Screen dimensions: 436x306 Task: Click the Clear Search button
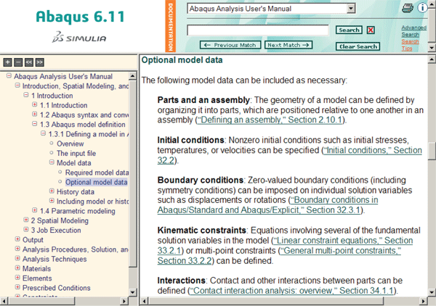click(x=358, y=46)
